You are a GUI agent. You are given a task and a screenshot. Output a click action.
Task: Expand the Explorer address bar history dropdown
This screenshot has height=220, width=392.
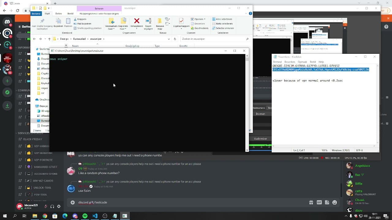point(169,39)
